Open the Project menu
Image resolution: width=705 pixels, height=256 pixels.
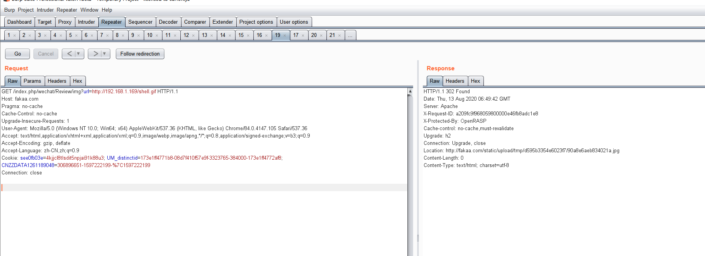coord(26,10)
